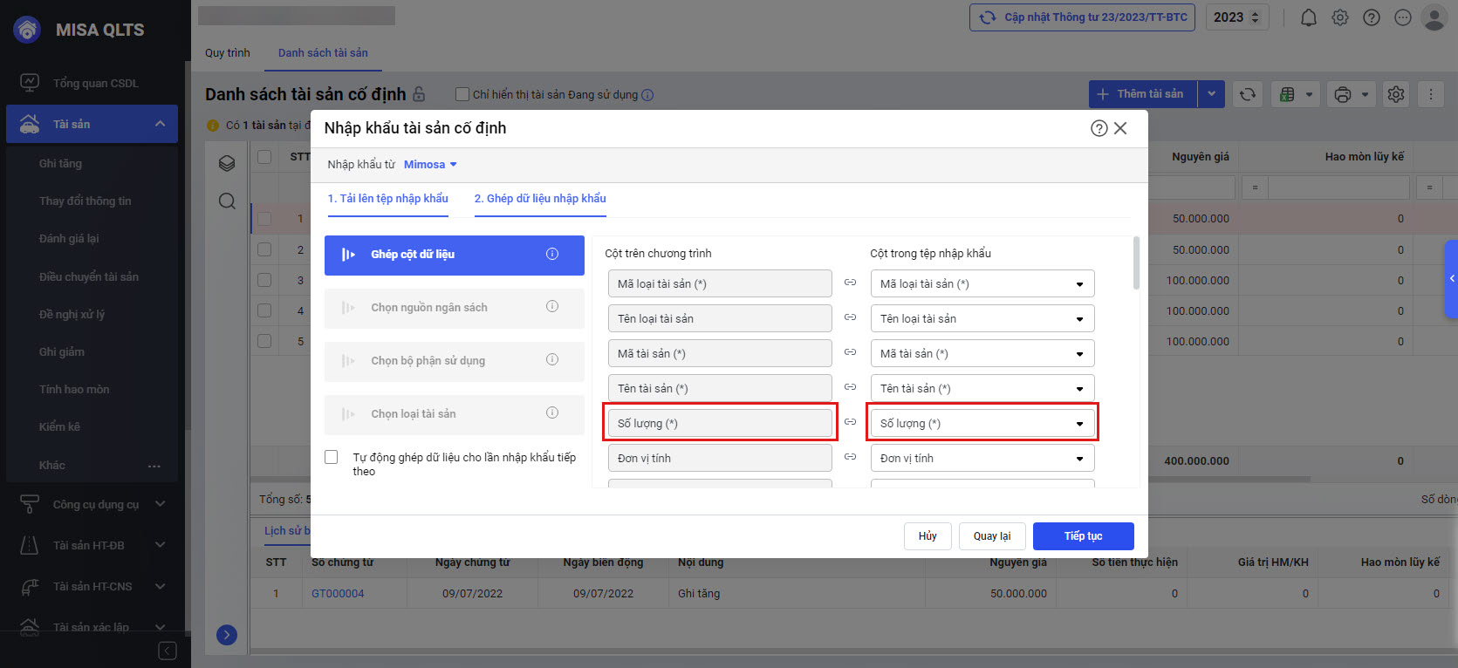Screen dimensions: 1458x668
Task: Click the search magnifier icon left of table
Action: [x=227, y=201]
